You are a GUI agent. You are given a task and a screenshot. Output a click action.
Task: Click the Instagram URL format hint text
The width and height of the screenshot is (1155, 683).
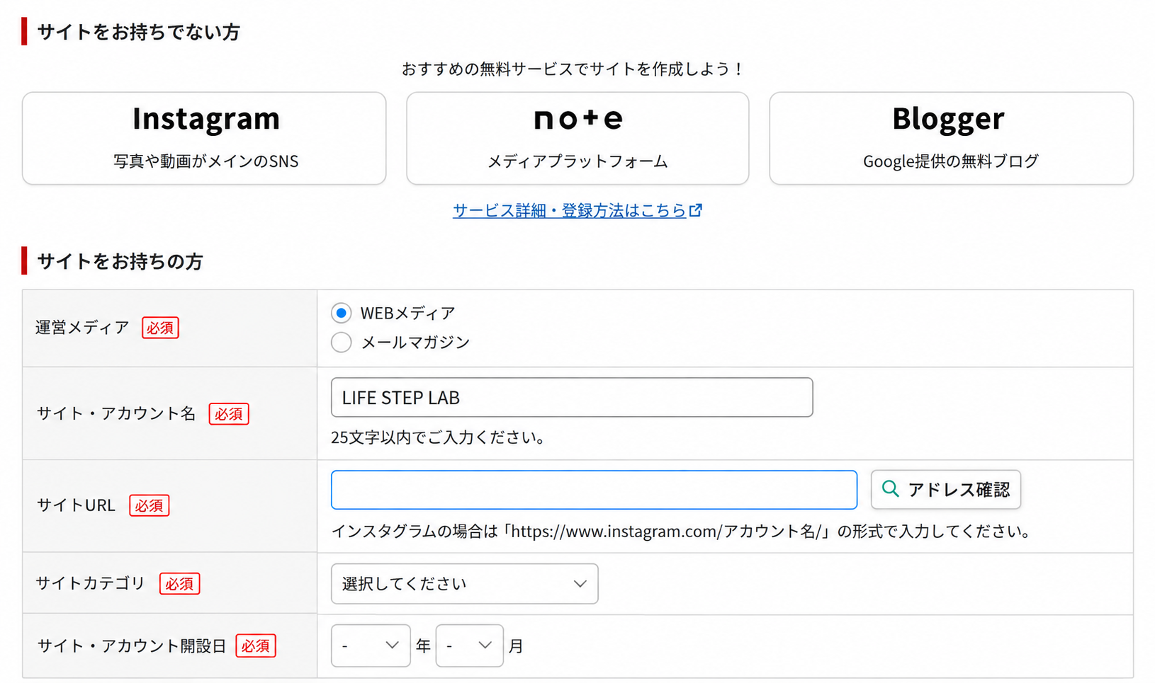[x=681, y=531]
